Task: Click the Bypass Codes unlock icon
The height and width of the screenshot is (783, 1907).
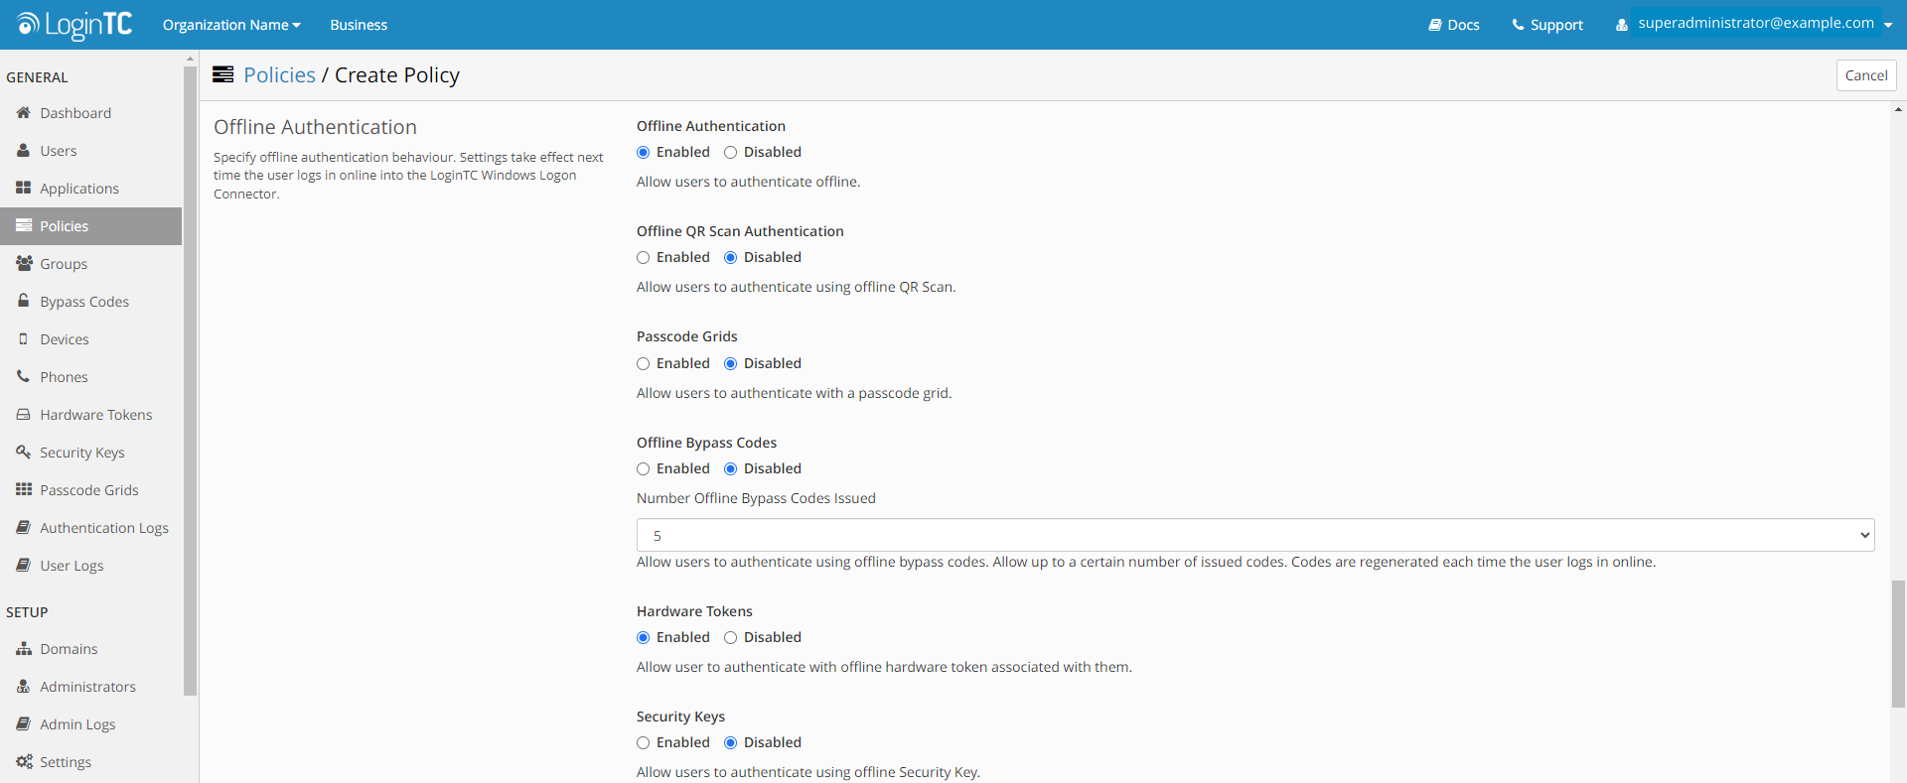Action: (x=24, y=301)
